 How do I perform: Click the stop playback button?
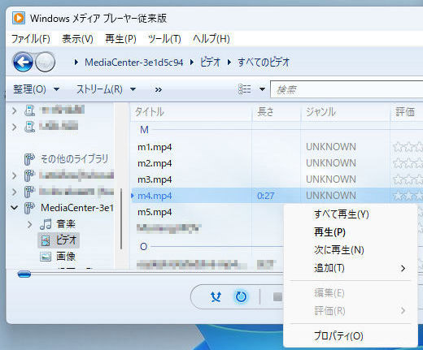pos(277,297)
